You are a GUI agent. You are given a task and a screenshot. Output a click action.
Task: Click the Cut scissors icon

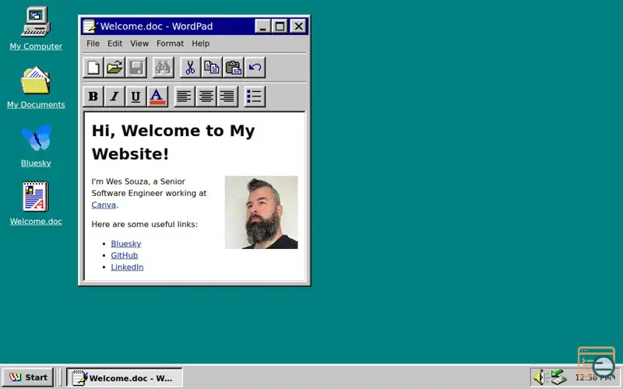[190, 67]
